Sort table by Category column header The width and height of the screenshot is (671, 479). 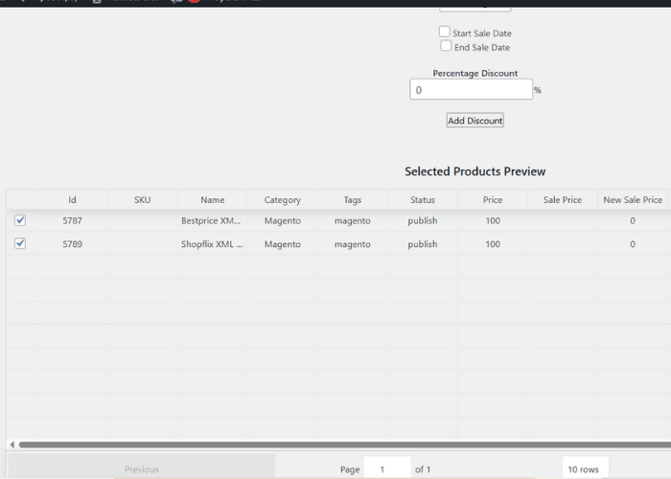283,200
